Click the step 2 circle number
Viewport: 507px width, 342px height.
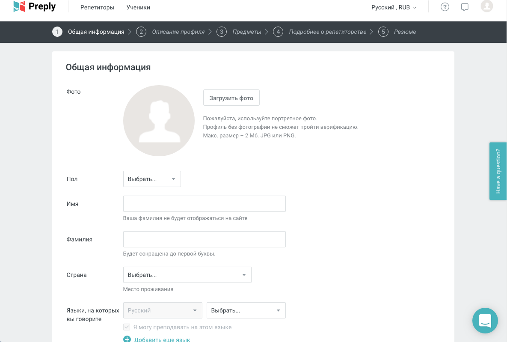tap(141, 32)
